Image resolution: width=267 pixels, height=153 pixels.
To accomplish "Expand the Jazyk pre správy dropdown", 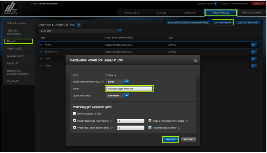I will coord(127,95).
